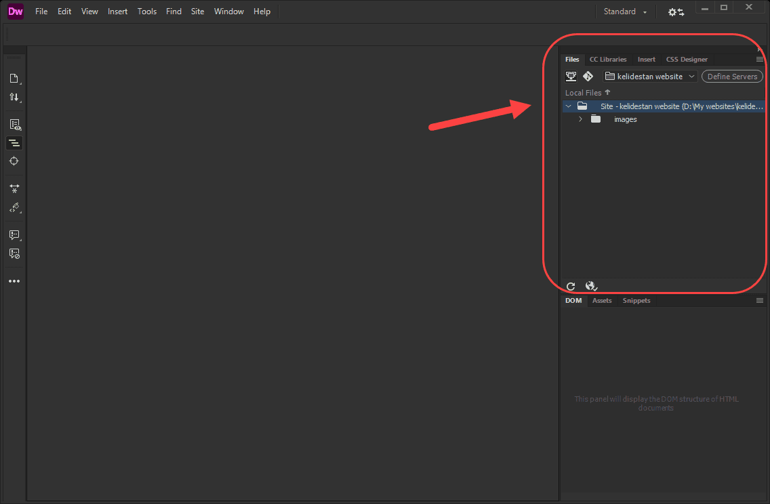Image resolution: width=770 pixels, height=504 pixels.
Task: Open the kelidestan website site dropdown
Action: click(x=650, y=76)
